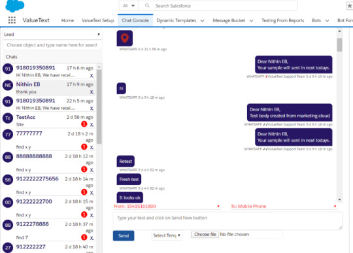Image resolution: width=353 pixels, height=253 pixels.
Task: Expand the Lead object dropdown
Action: (x=52, y=35)
